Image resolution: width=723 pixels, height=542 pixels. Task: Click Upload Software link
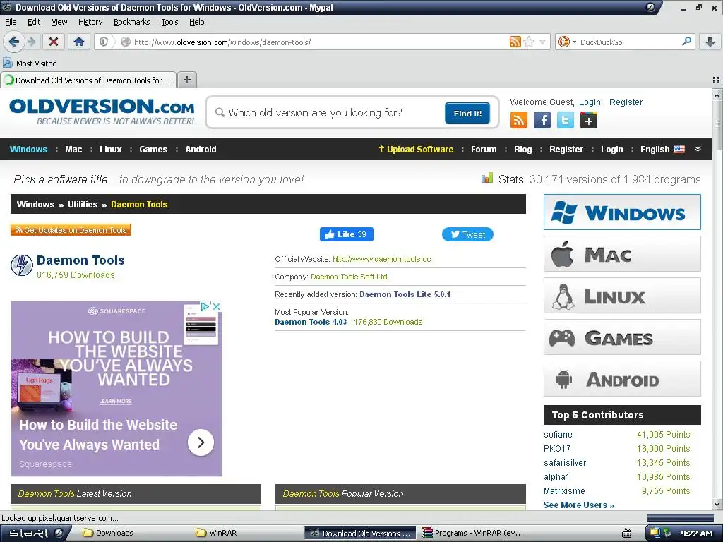click(416, 150)
